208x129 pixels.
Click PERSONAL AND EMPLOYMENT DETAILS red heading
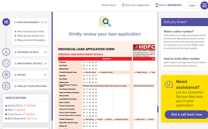tap(80, 54)
